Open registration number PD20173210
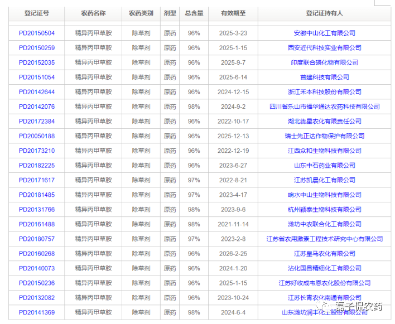This screenshot has height=324, width=395. pos(37,151)
